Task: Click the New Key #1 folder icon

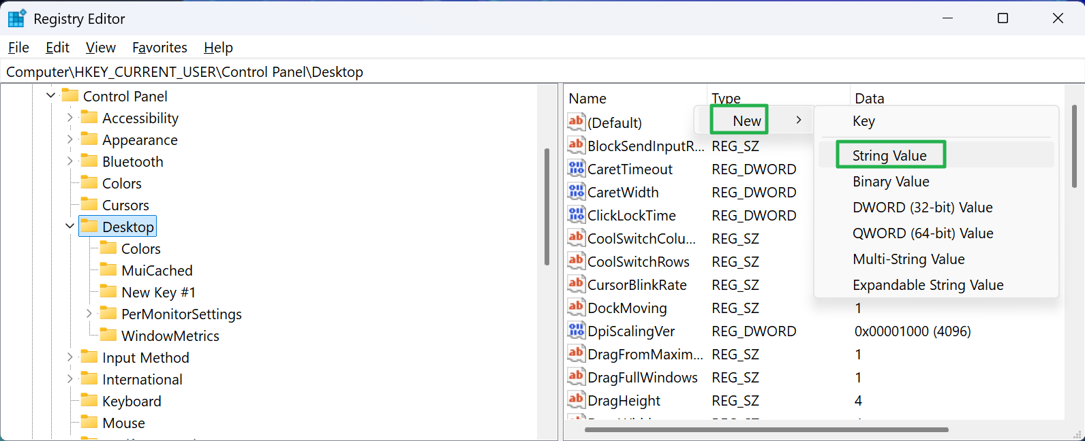Action: pos(108,291)
